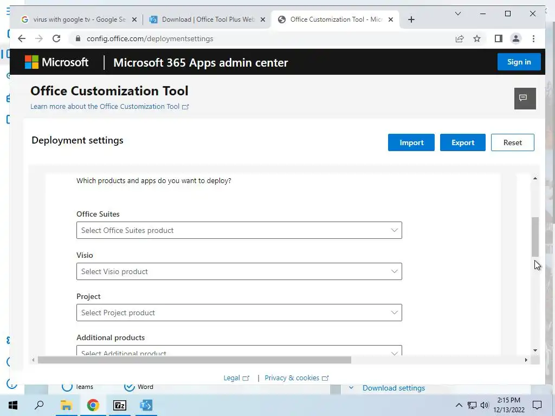Expand the Visio product dropdown
555x416 pixels.
point(239,271)
